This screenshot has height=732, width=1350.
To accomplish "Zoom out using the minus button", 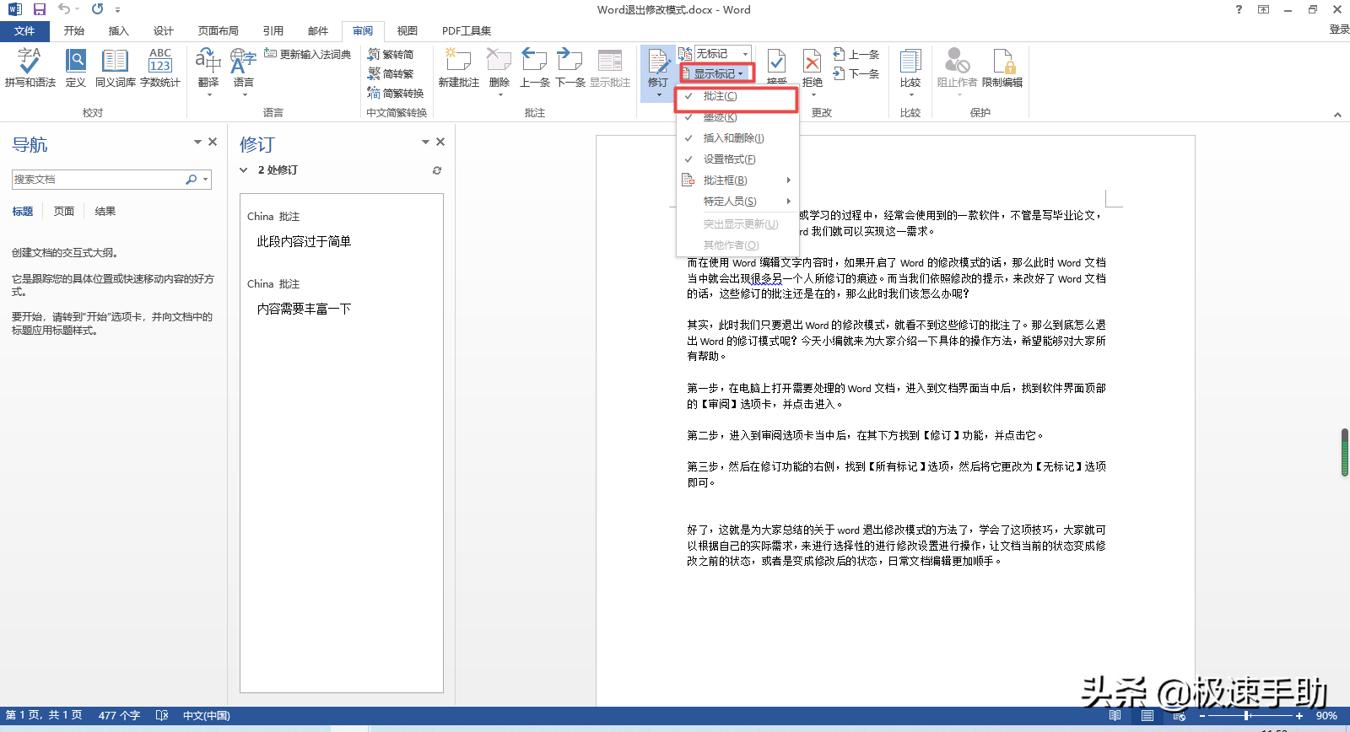I will (x=1202, y=716).
